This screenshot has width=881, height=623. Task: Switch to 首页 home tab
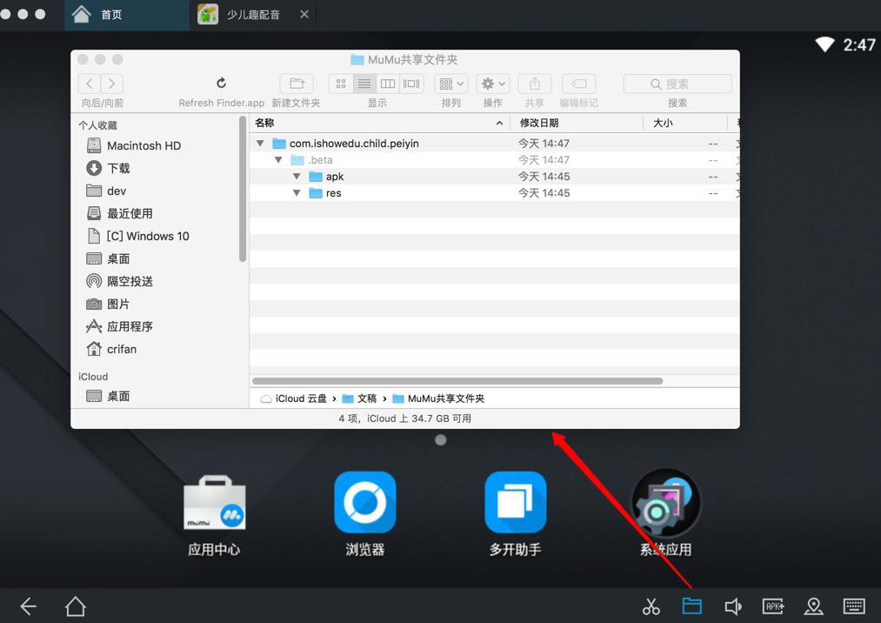click(126, 15)
